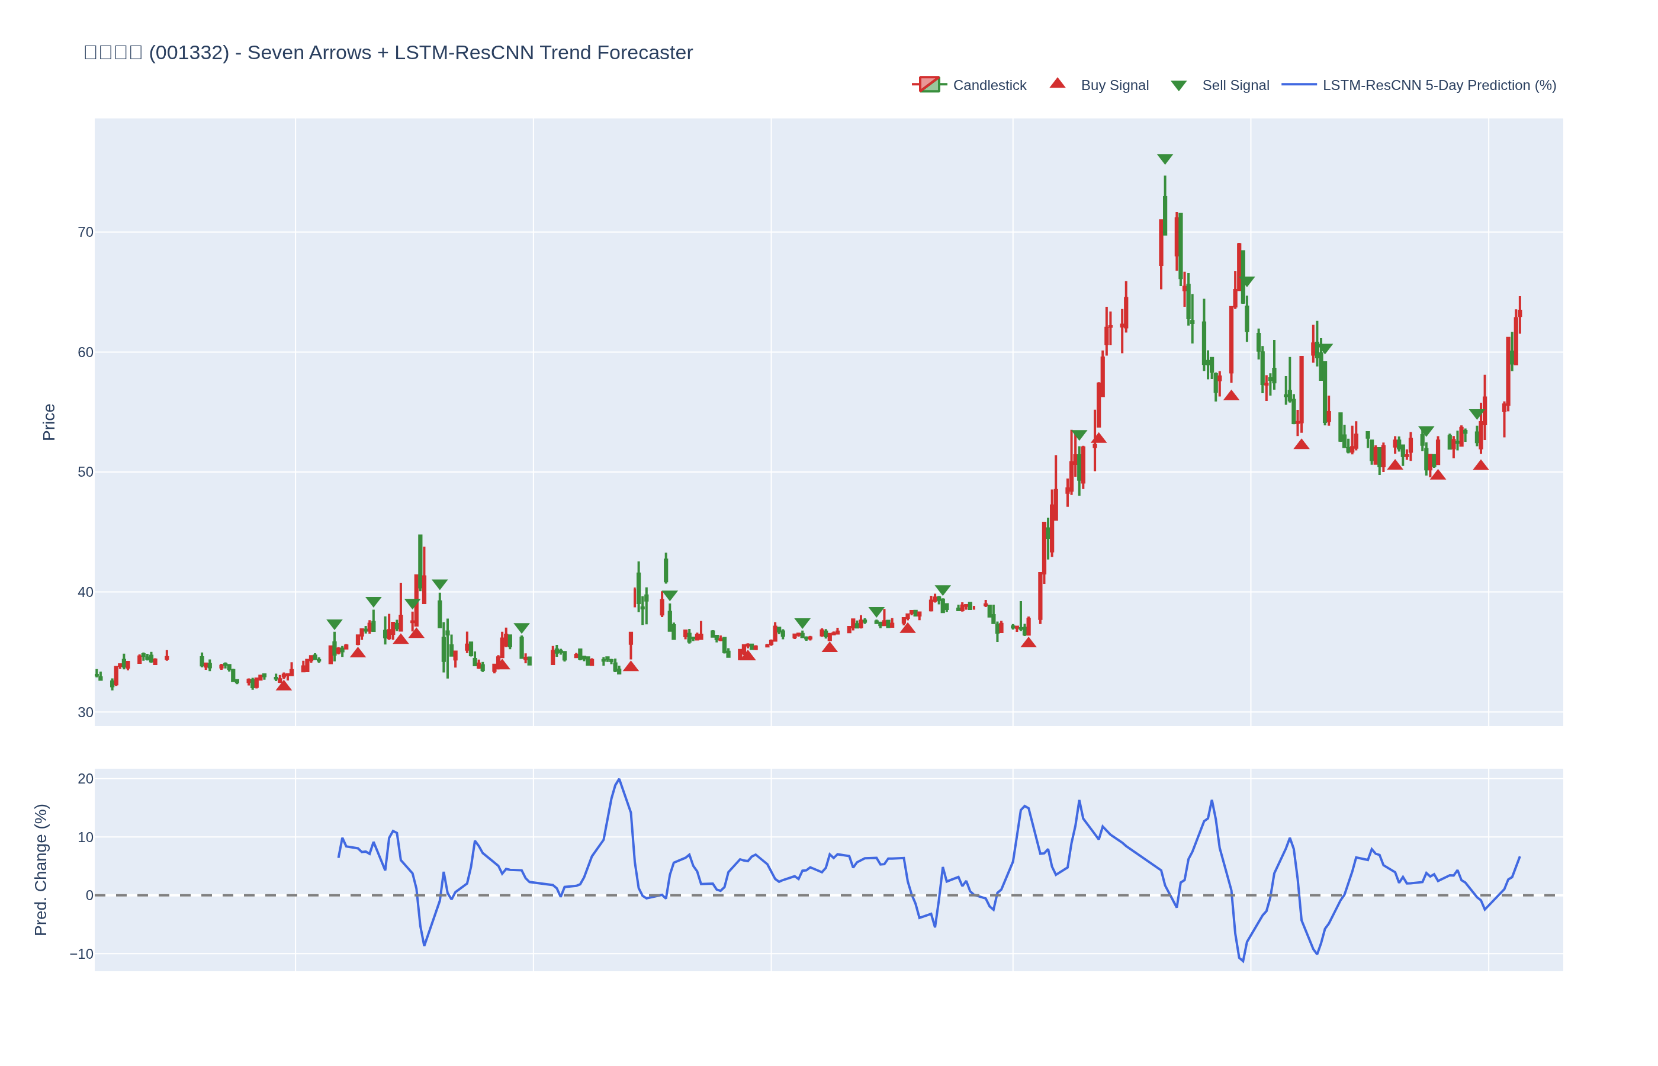The height and width of the screenshot is (1066, 1658).
Task: Click the 70 tick label on the price axis
Action: click(x=85, y=233)
